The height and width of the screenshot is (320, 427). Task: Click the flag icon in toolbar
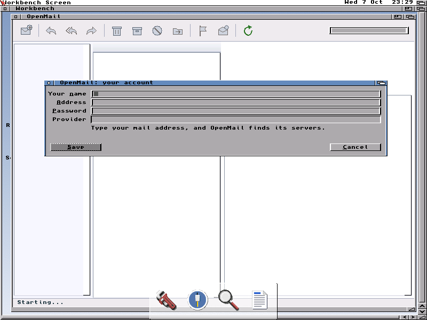click(x=203, y=31)
